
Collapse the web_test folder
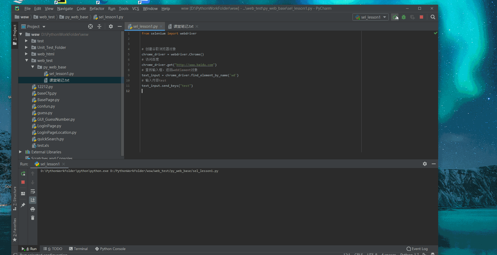pyautogui.click(x=26, y=60)
